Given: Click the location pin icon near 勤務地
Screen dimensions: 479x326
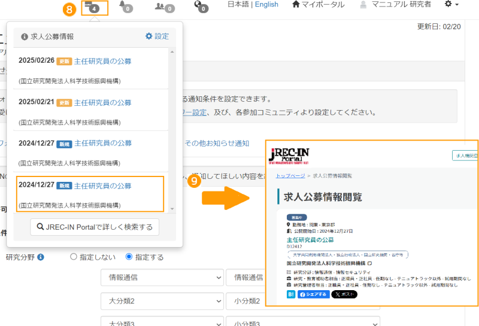Looking at the screenshot, I should pos(289,225).
